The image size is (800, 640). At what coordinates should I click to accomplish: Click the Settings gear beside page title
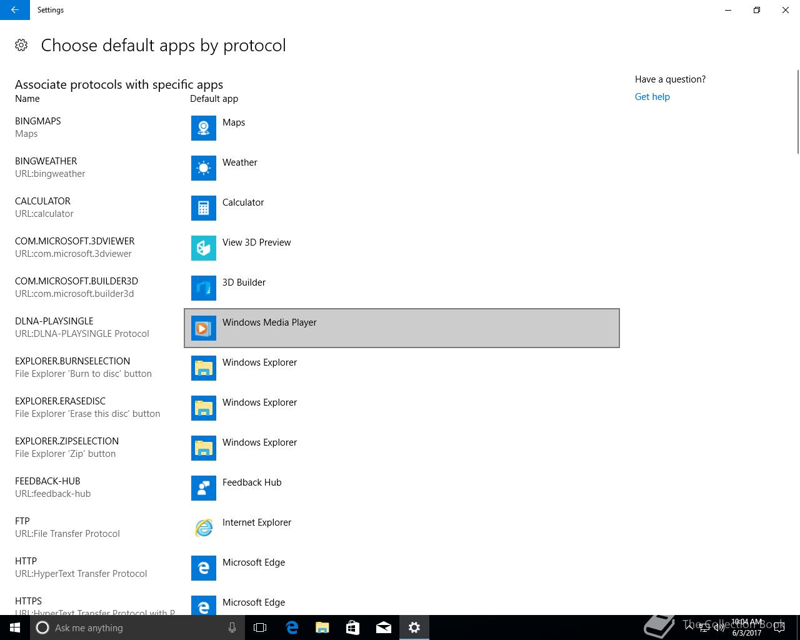coord(21,45)
